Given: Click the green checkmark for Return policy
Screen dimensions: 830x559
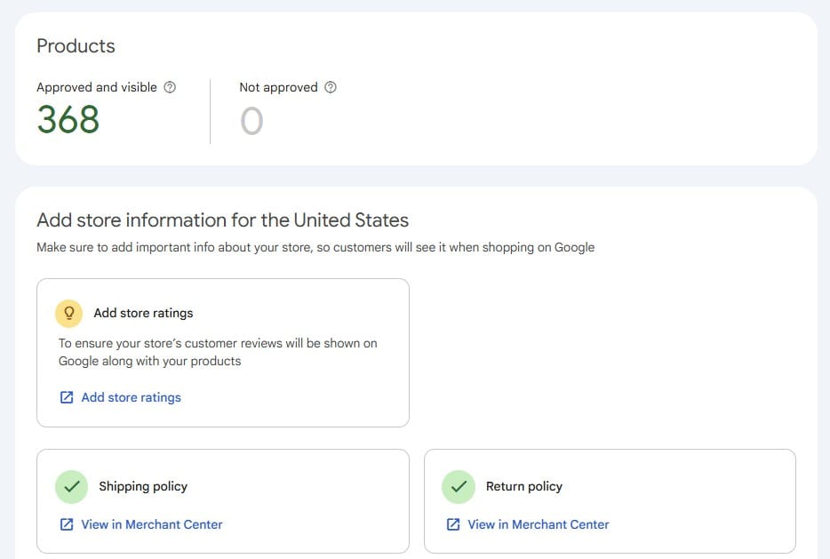Looking at the screenshot, I should pyautogui.click(x=459, y=486).
